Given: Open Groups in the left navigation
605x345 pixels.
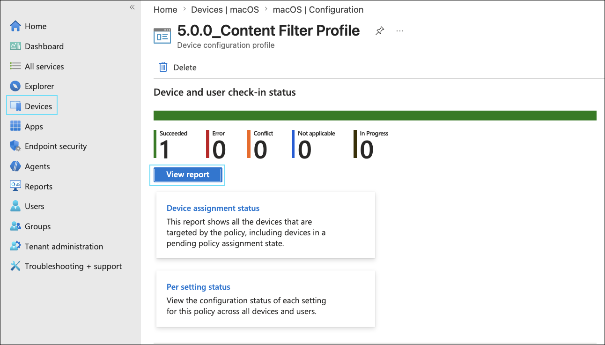Looking at the screenshot, I should pyautogui.click(x=37, y=226).
